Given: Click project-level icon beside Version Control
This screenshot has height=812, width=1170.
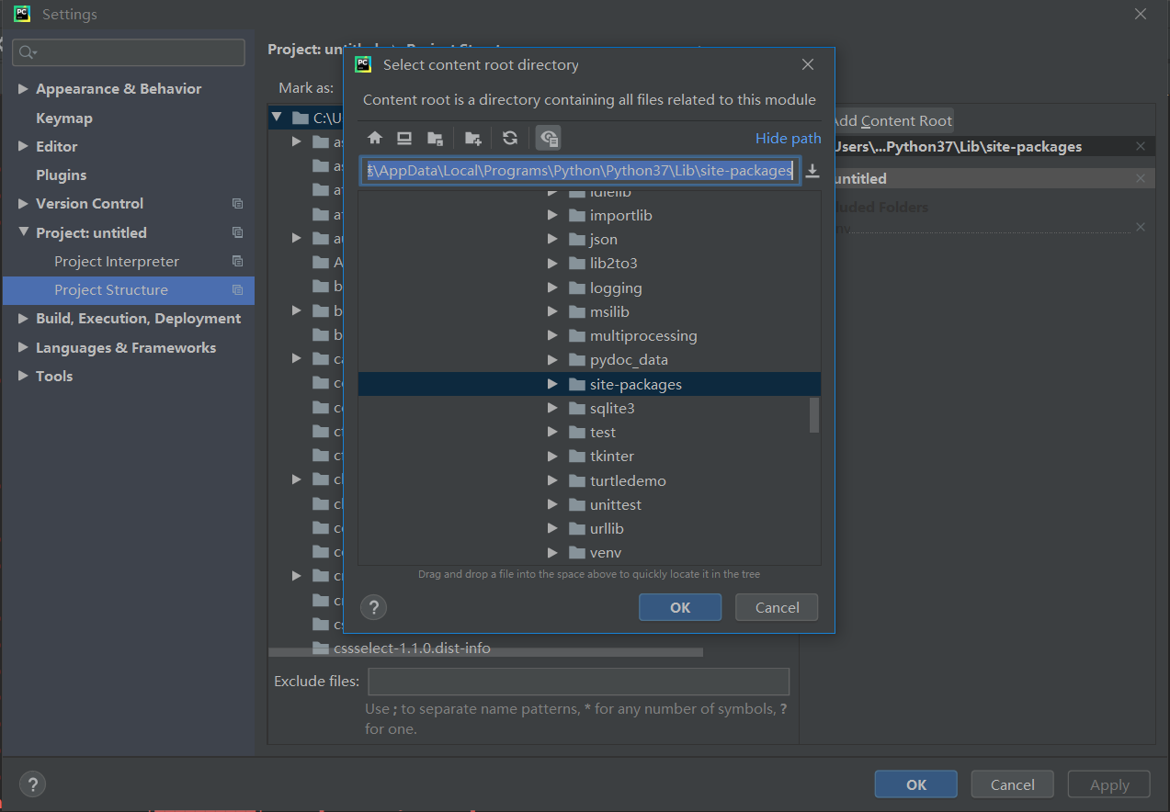Looking at the screenshot, I should click(x=237, y=204).
